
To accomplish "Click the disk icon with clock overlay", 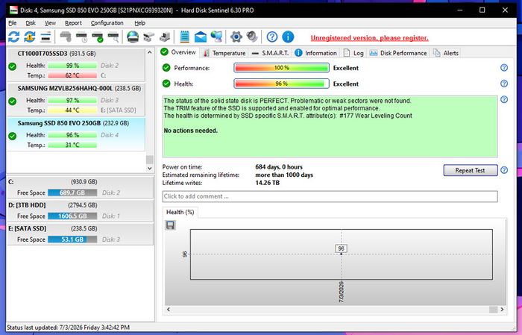I will tap(81, 37).
